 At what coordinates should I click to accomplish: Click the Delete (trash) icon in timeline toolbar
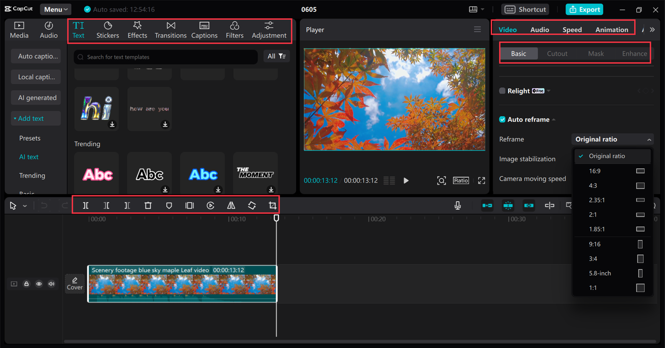point(148,206)
